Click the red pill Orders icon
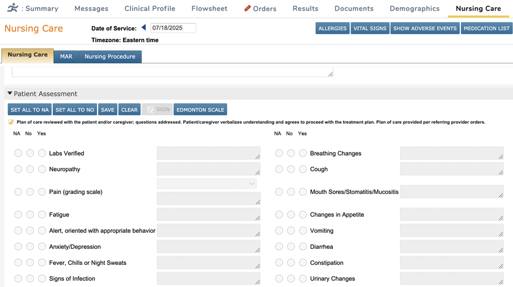 click(x=247, y=8)
